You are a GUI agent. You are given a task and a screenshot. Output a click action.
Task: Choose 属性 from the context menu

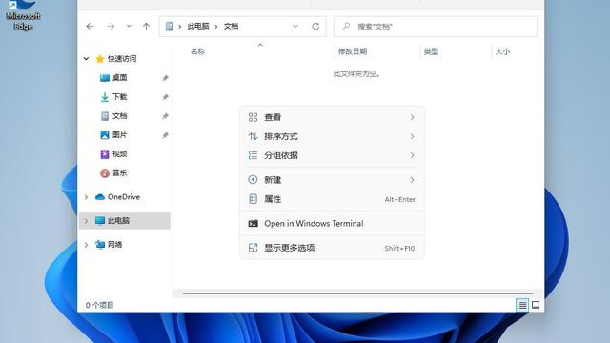click(332, 199)
